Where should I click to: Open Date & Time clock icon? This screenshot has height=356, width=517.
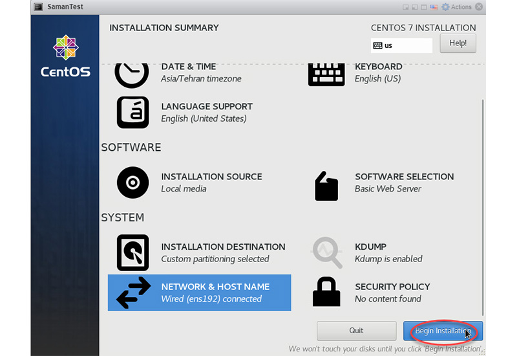[x=132, y=73]
